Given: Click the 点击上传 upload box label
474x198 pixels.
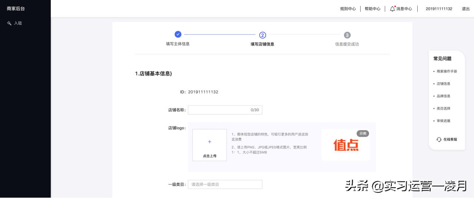Looking at the screenshot, I should [x=209, y=156].
